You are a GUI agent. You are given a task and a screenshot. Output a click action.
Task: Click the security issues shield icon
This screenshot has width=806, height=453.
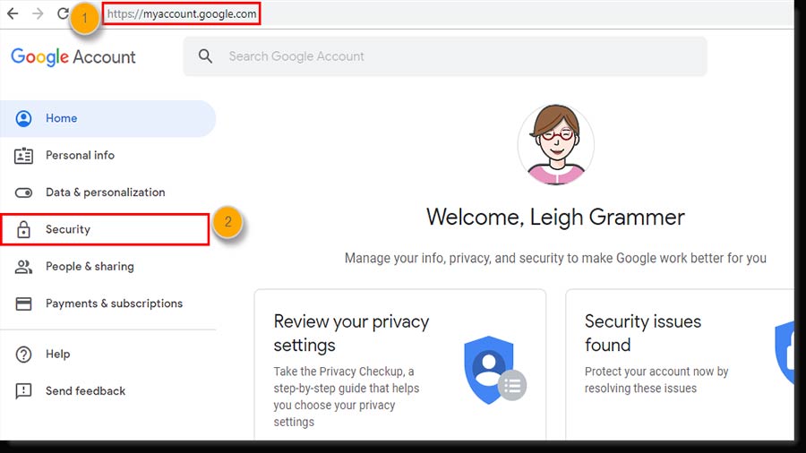[785, 353]
